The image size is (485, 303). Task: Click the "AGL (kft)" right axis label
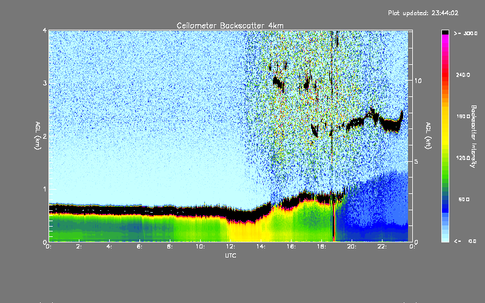pyautogui.click(x=428, y=136)
